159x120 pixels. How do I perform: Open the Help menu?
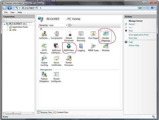pyautogui.click(x=20, y=12)
